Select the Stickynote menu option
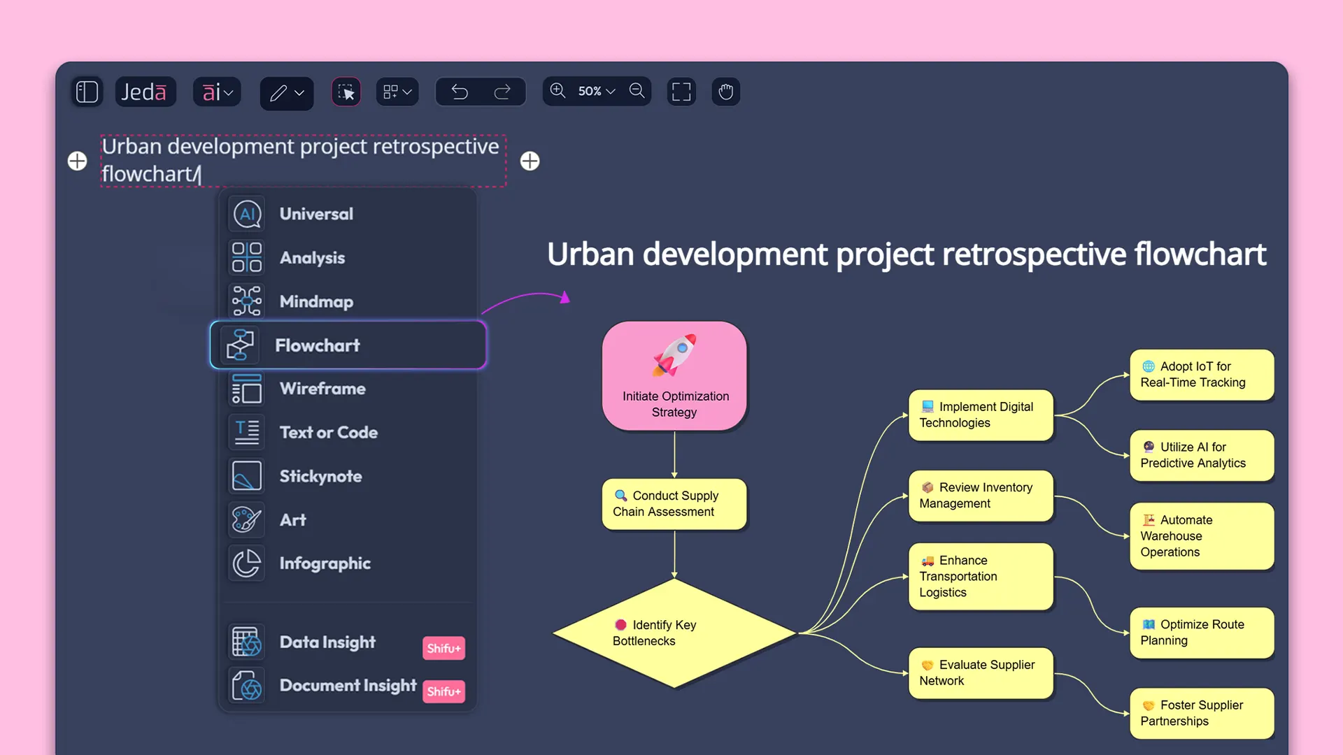1343x755 pixels. tap(320, 476)
